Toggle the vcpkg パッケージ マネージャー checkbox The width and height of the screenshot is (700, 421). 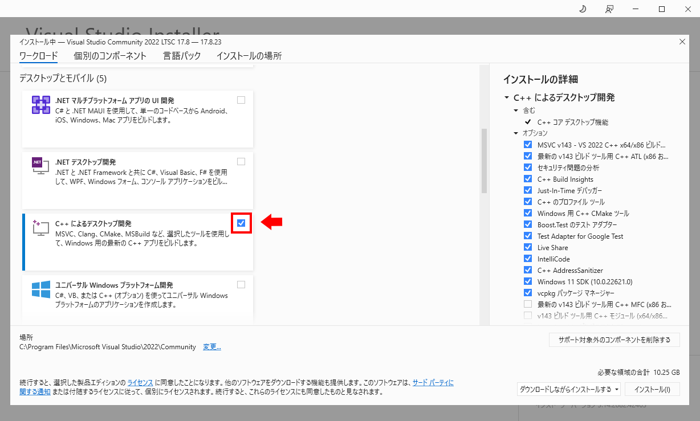point(527,293)
